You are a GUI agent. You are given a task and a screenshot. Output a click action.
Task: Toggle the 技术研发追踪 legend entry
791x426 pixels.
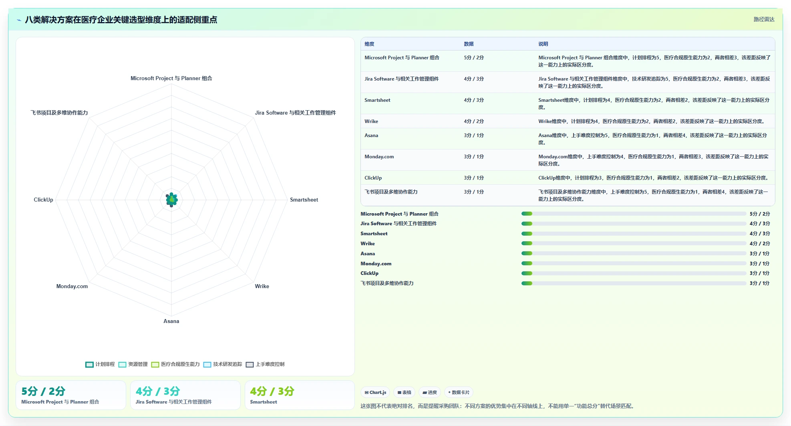click(223, 364)
